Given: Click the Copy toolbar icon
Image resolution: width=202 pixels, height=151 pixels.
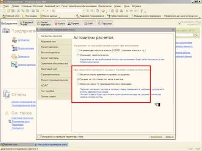Looking at the screenshot, I should point(23,11).
